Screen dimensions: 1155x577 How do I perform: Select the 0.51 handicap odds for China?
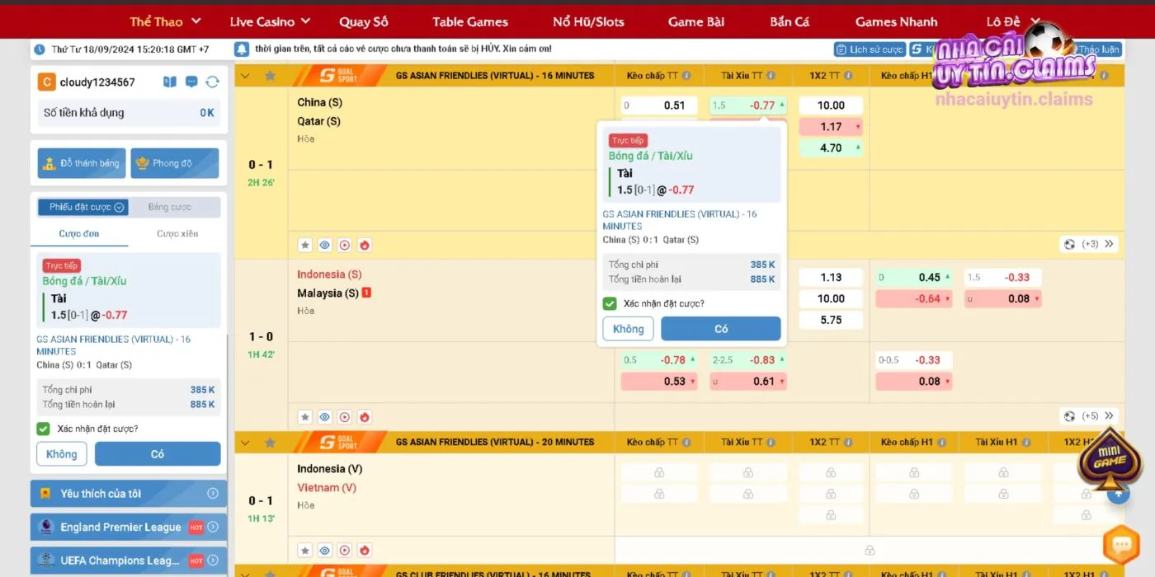click(x=659, y=106)
